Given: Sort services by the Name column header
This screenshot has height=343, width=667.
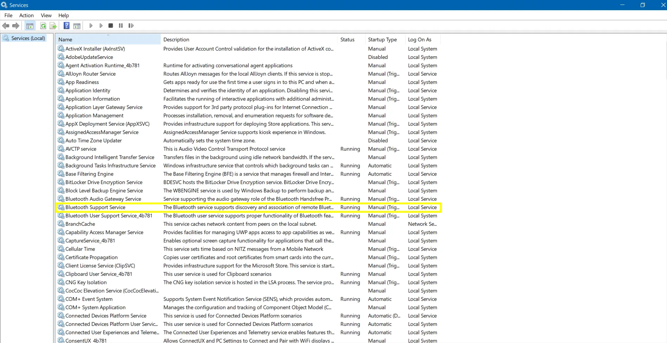Looking at the screenshot, I should [108, 39].
